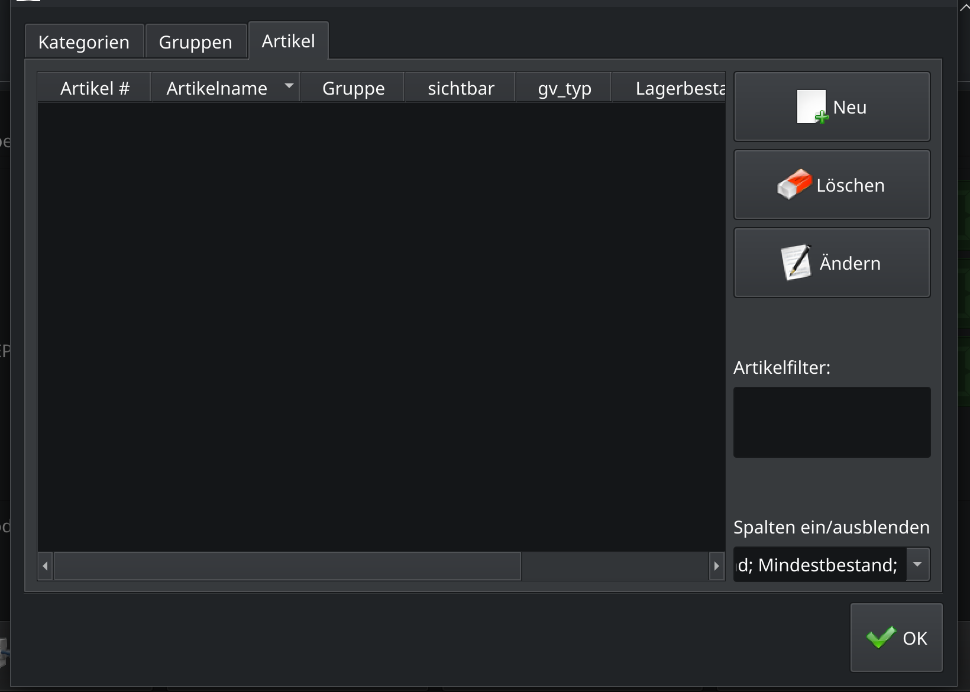Click the red eraser icon
The height and width of the screenshot is (692, 970).
coord(794,185)
